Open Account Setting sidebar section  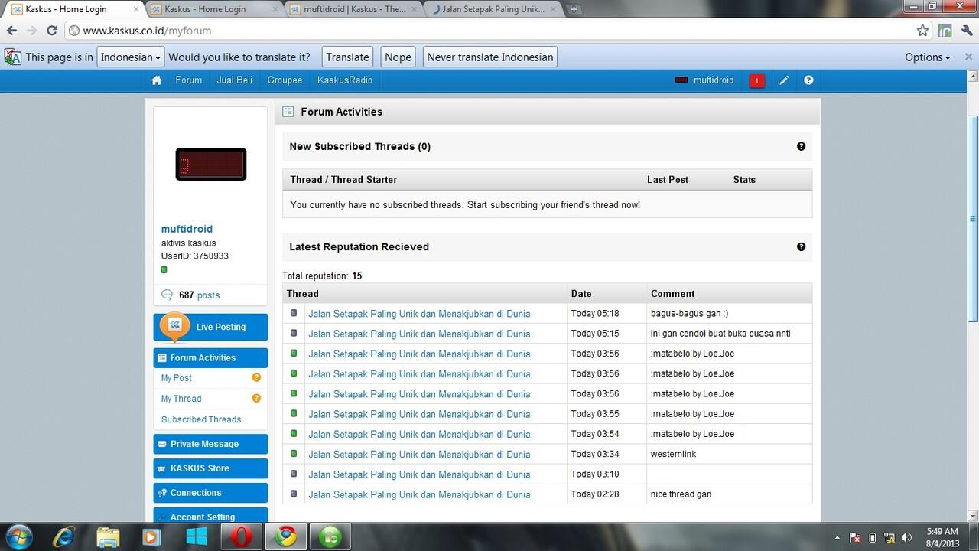211,516
